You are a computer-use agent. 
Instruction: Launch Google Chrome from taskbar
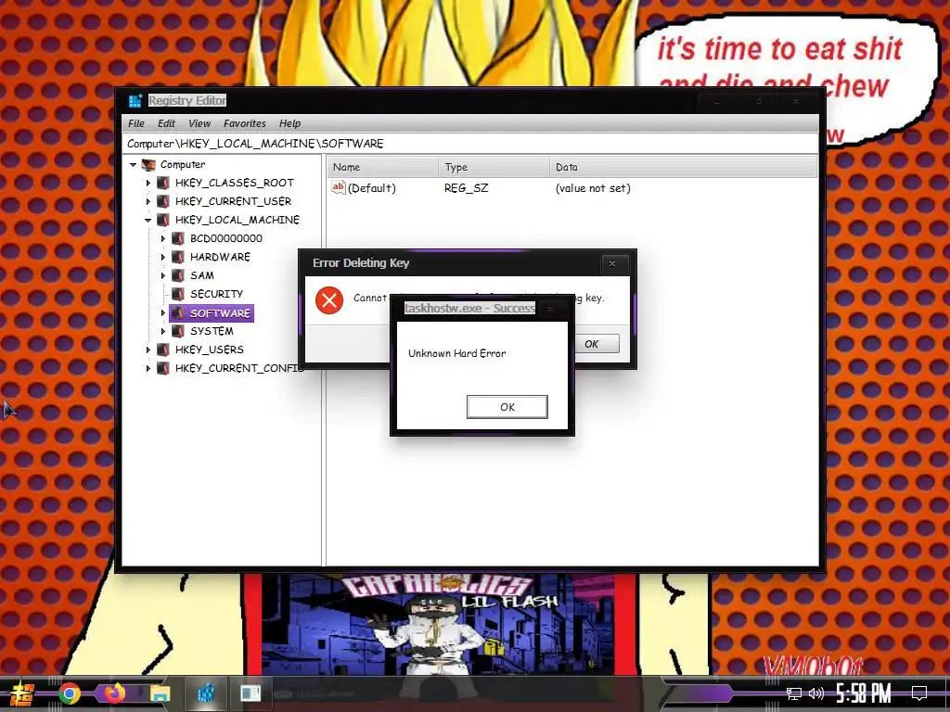(x=69, y=693)
